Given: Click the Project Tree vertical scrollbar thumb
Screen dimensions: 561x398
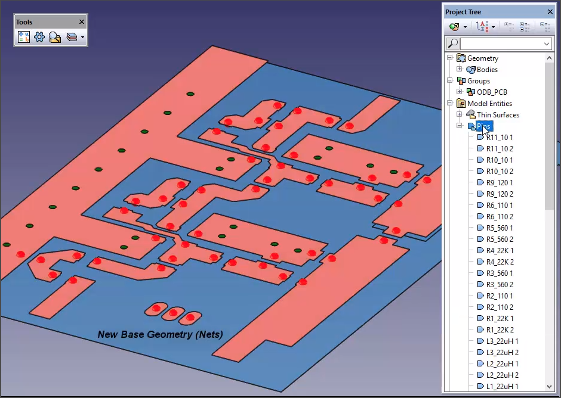Looking at the screenshot, I should click(x=549, y=131).
